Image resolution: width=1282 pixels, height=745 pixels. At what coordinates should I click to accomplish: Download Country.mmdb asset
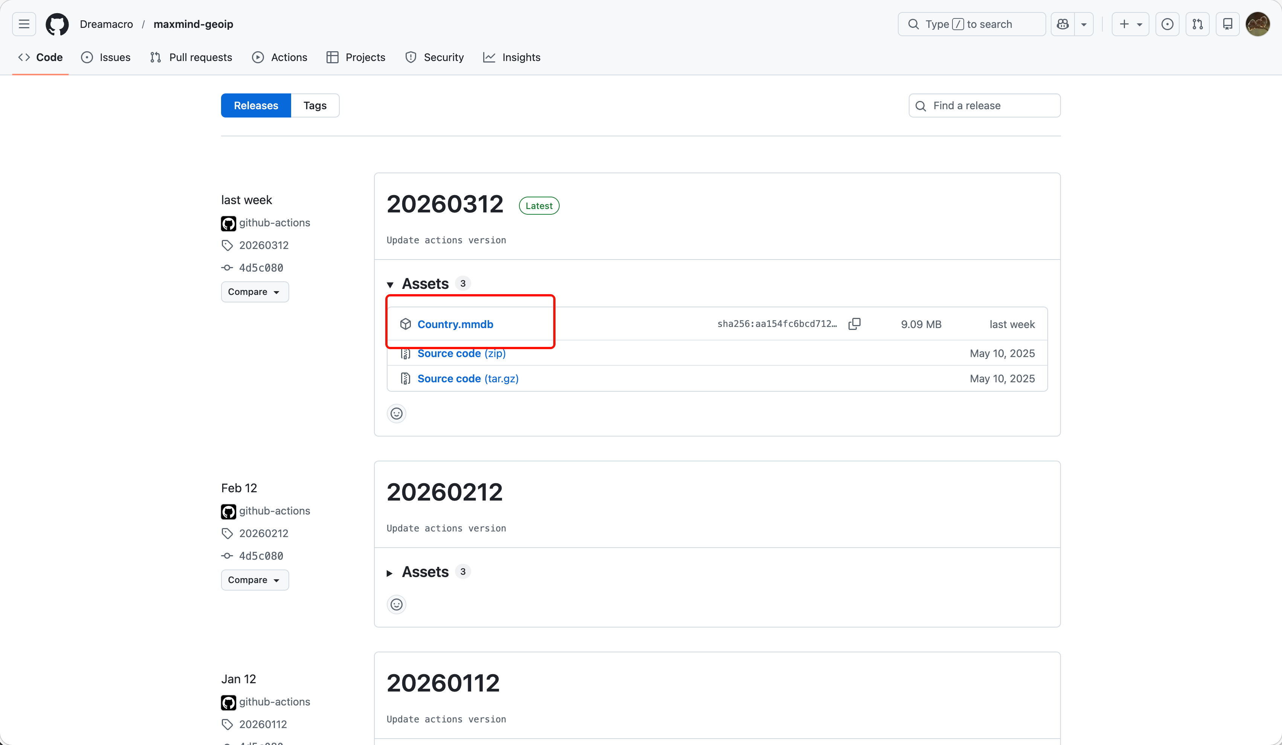[455, 324]
